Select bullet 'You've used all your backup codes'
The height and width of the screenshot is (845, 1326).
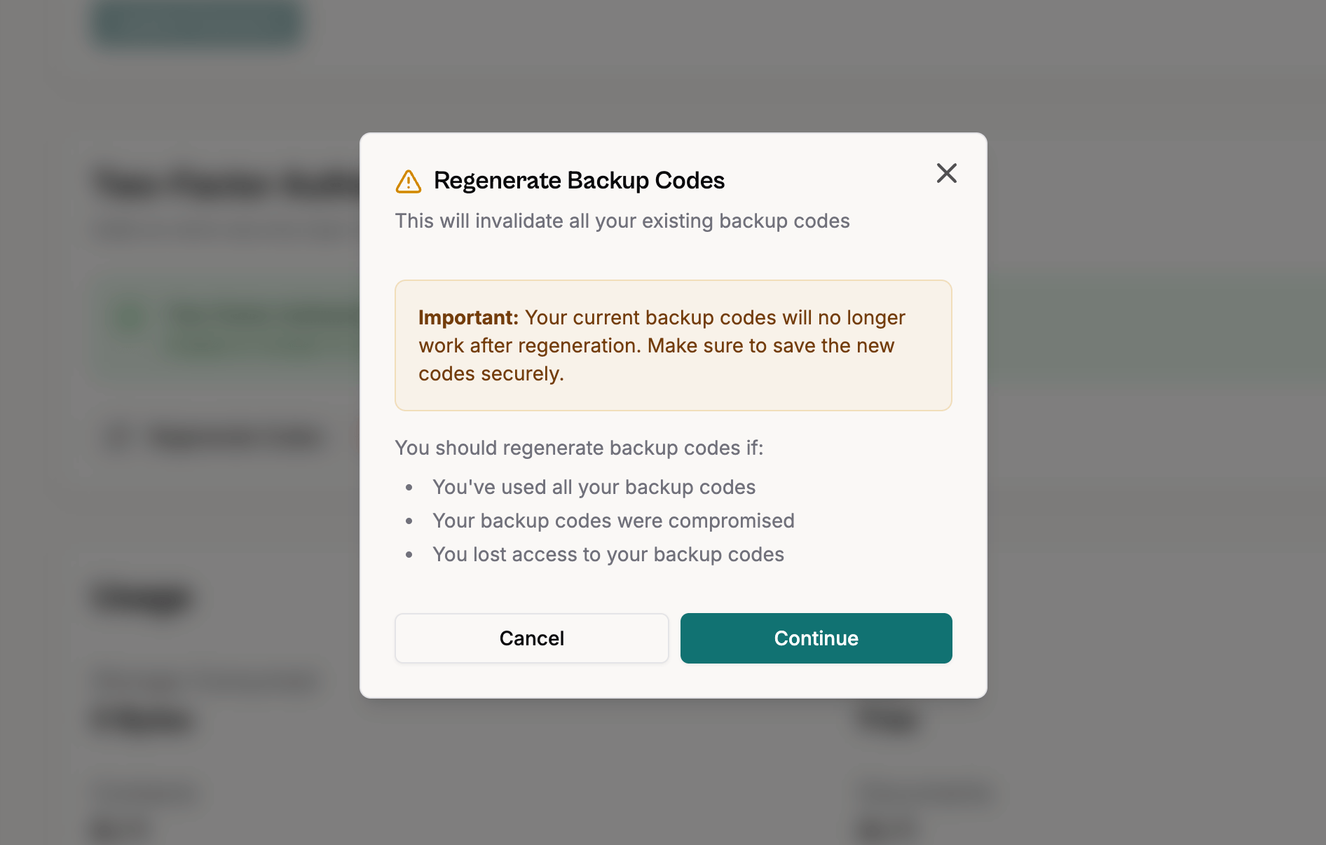coord(594,487)
